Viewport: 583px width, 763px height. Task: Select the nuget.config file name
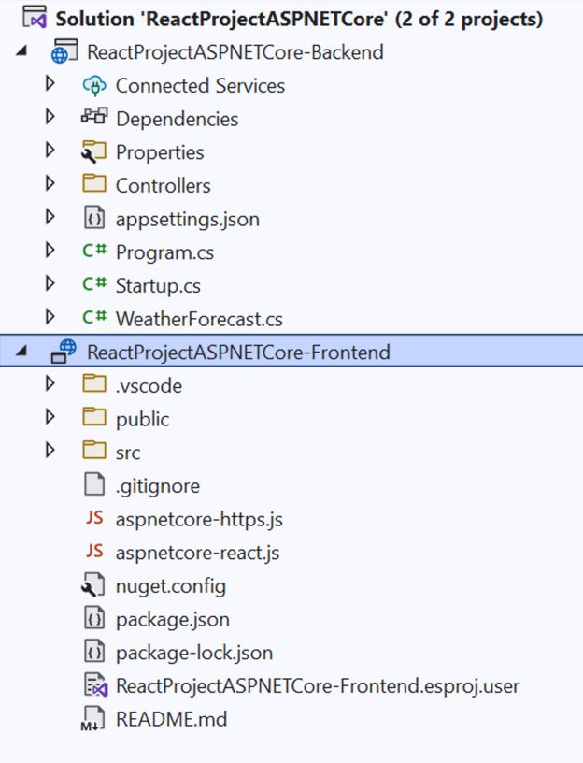click(x=171, y=586)
